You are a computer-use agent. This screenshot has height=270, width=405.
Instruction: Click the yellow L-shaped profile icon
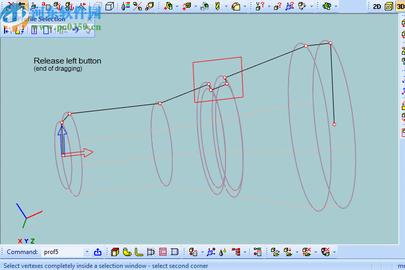tap(139, 252)
